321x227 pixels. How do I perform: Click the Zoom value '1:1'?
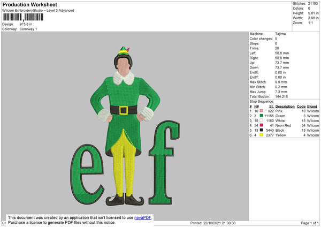[310, 23]
